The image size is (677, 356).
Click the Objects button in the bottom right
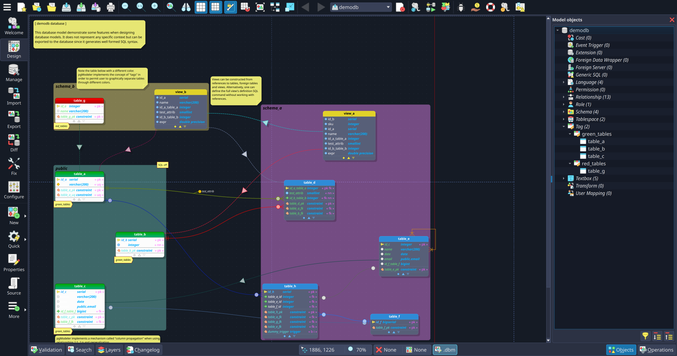click(x=621, y=350)
